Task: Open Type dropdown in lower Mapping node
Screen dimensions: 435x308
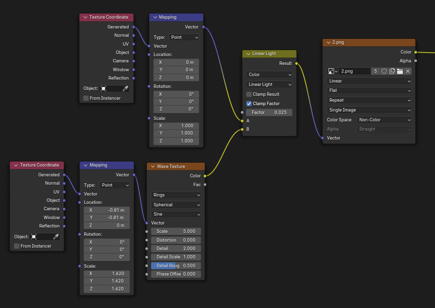Action: [x=114, y=185]
